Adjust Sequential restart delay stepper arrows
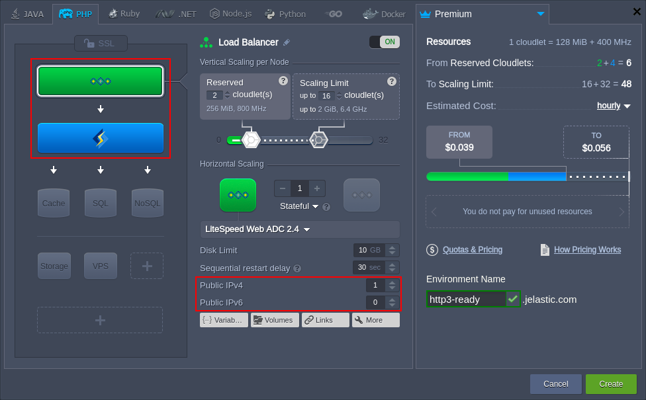The height and width of the screenshot is (400, 646). pyautogui.click(x=392, y=268)
